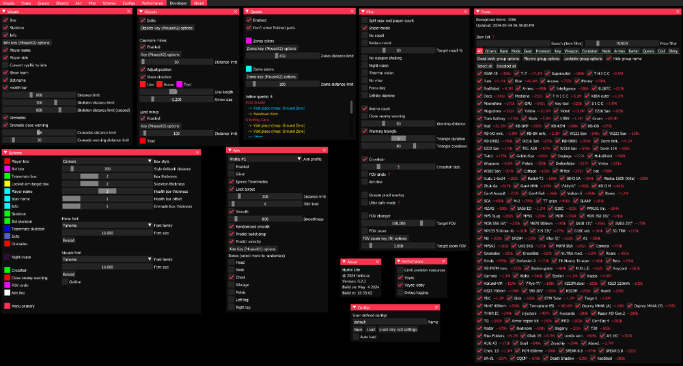Switch to the Developer tab in top bar
683x366 pixels.
click(x=178, y=3)
